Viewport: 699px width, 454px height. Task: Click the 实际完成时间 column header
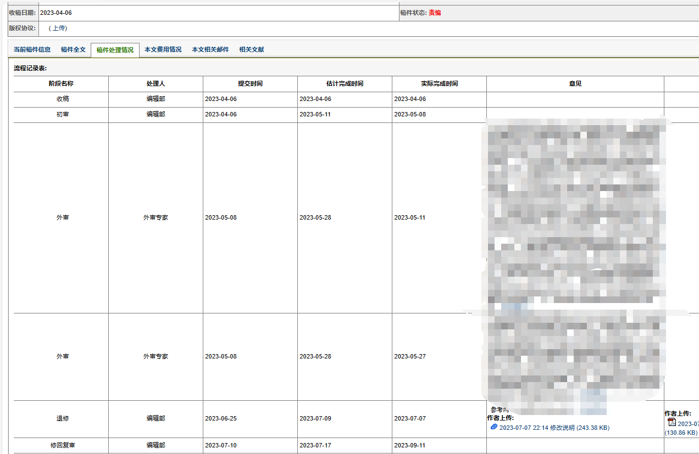pyautogui.click(x=439, y=84)
